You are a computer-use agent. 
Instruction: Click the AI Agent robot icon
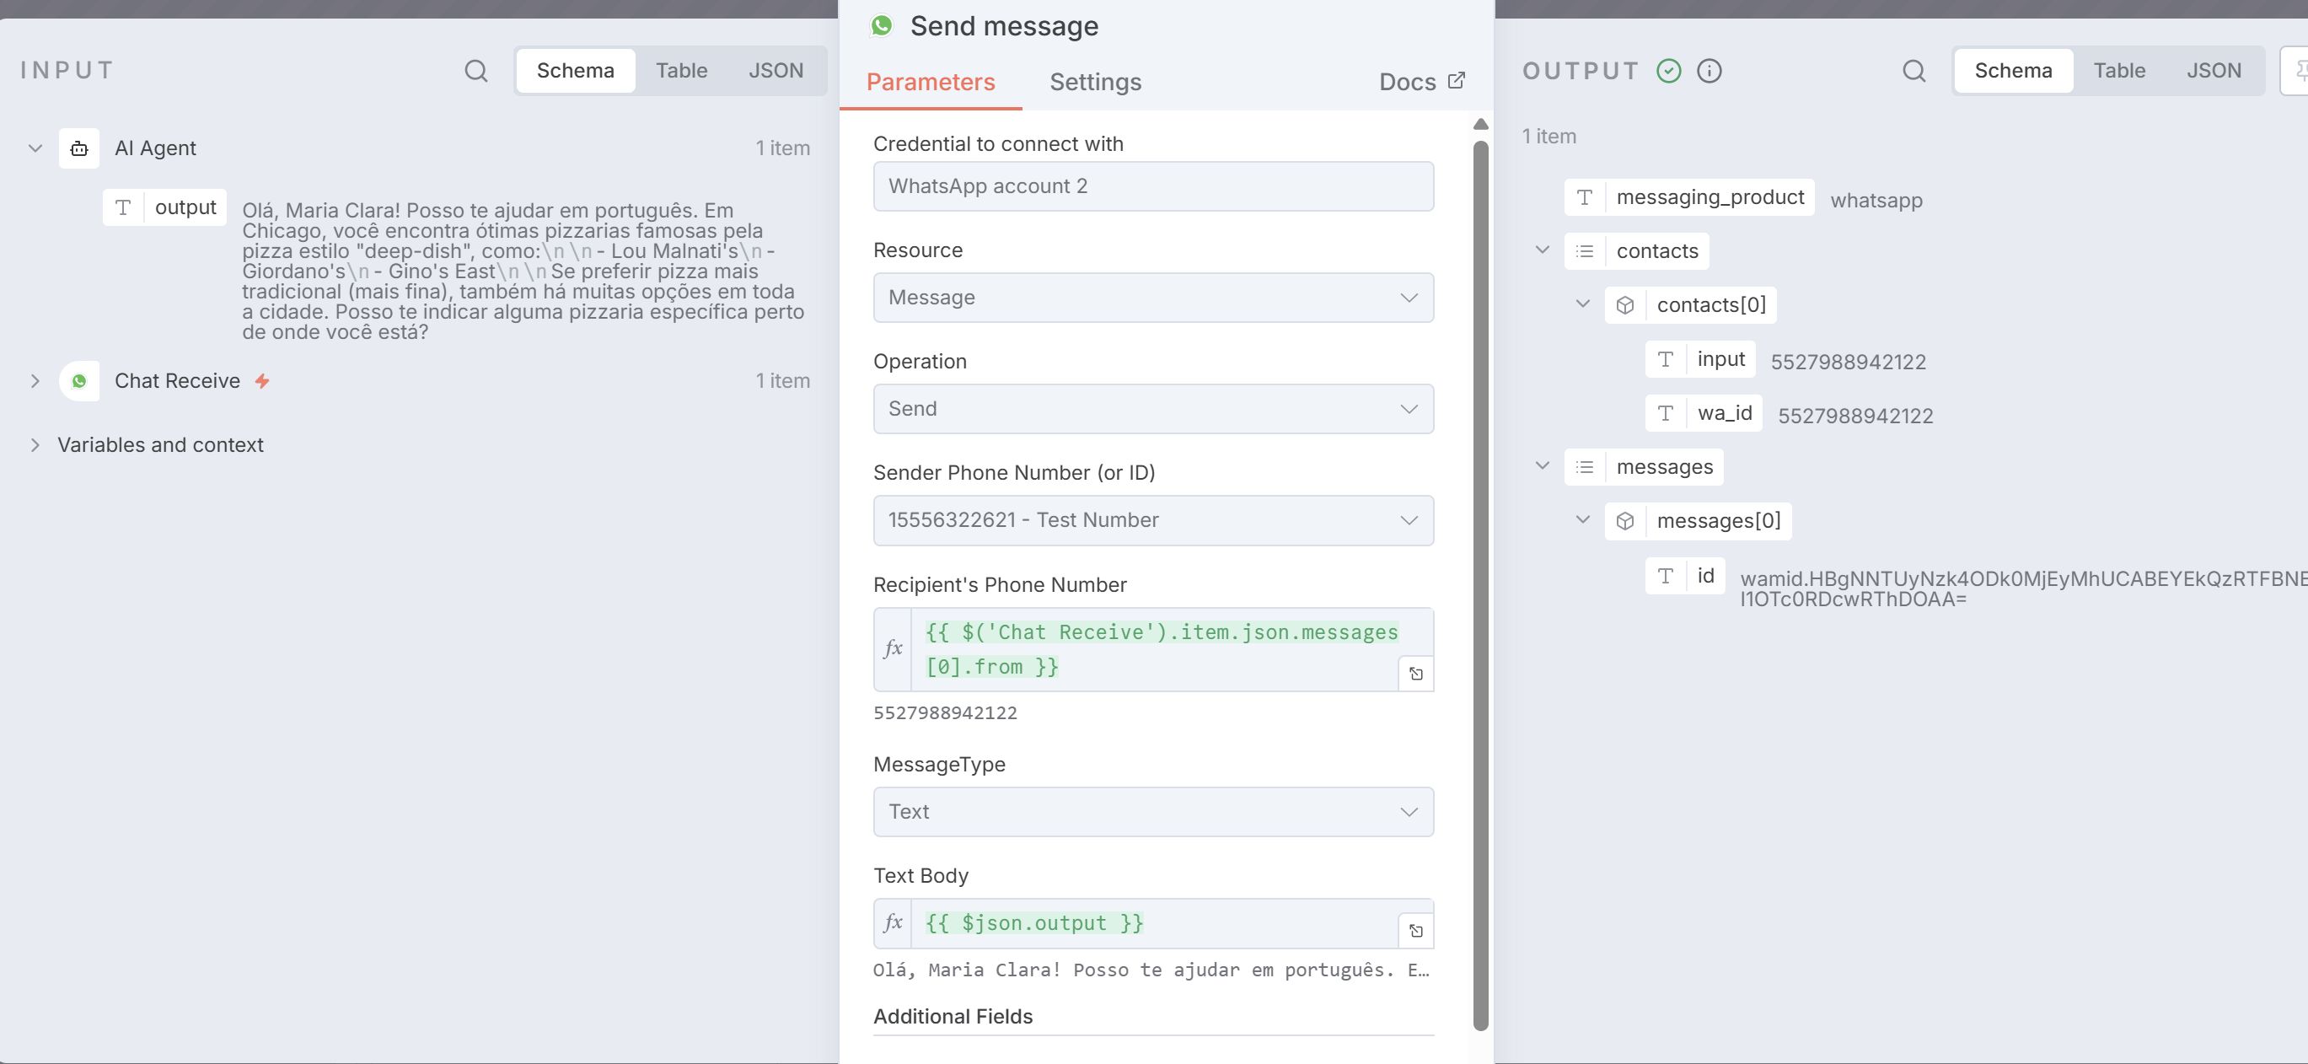click(79, 148)
